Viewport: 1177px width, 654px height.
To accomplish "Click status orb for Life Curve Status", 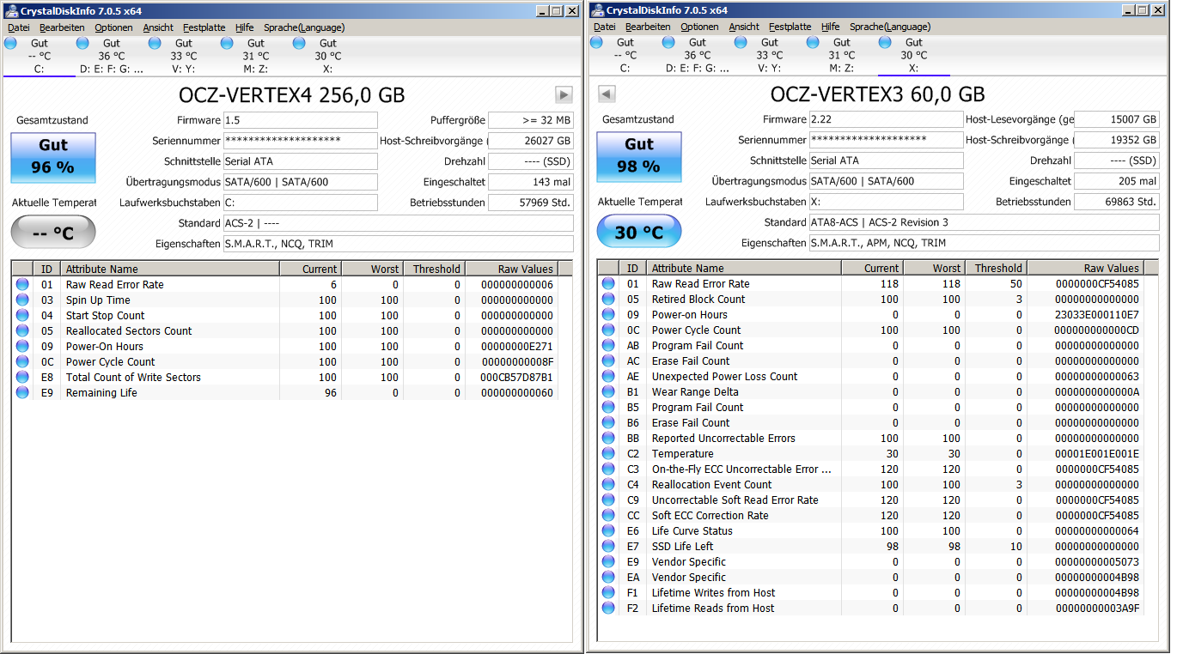I will [x=608, y=530].
